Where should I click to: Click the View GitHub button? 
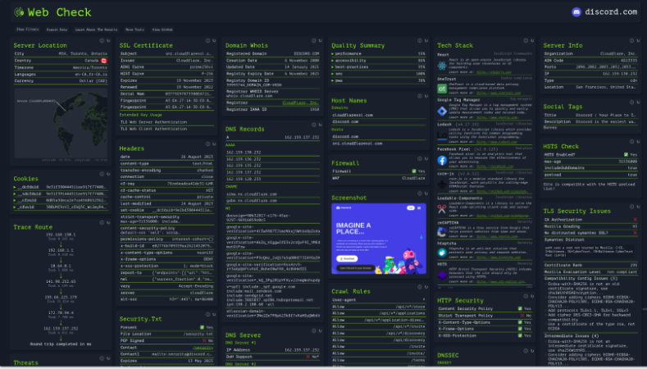click(162, 30)
